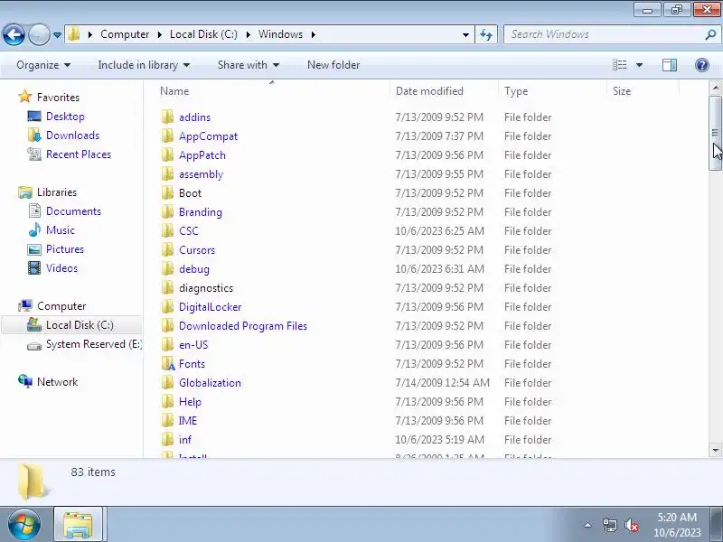
Task: Select Local Disk (C:) in the navigation pane
Action: (80, 324)
